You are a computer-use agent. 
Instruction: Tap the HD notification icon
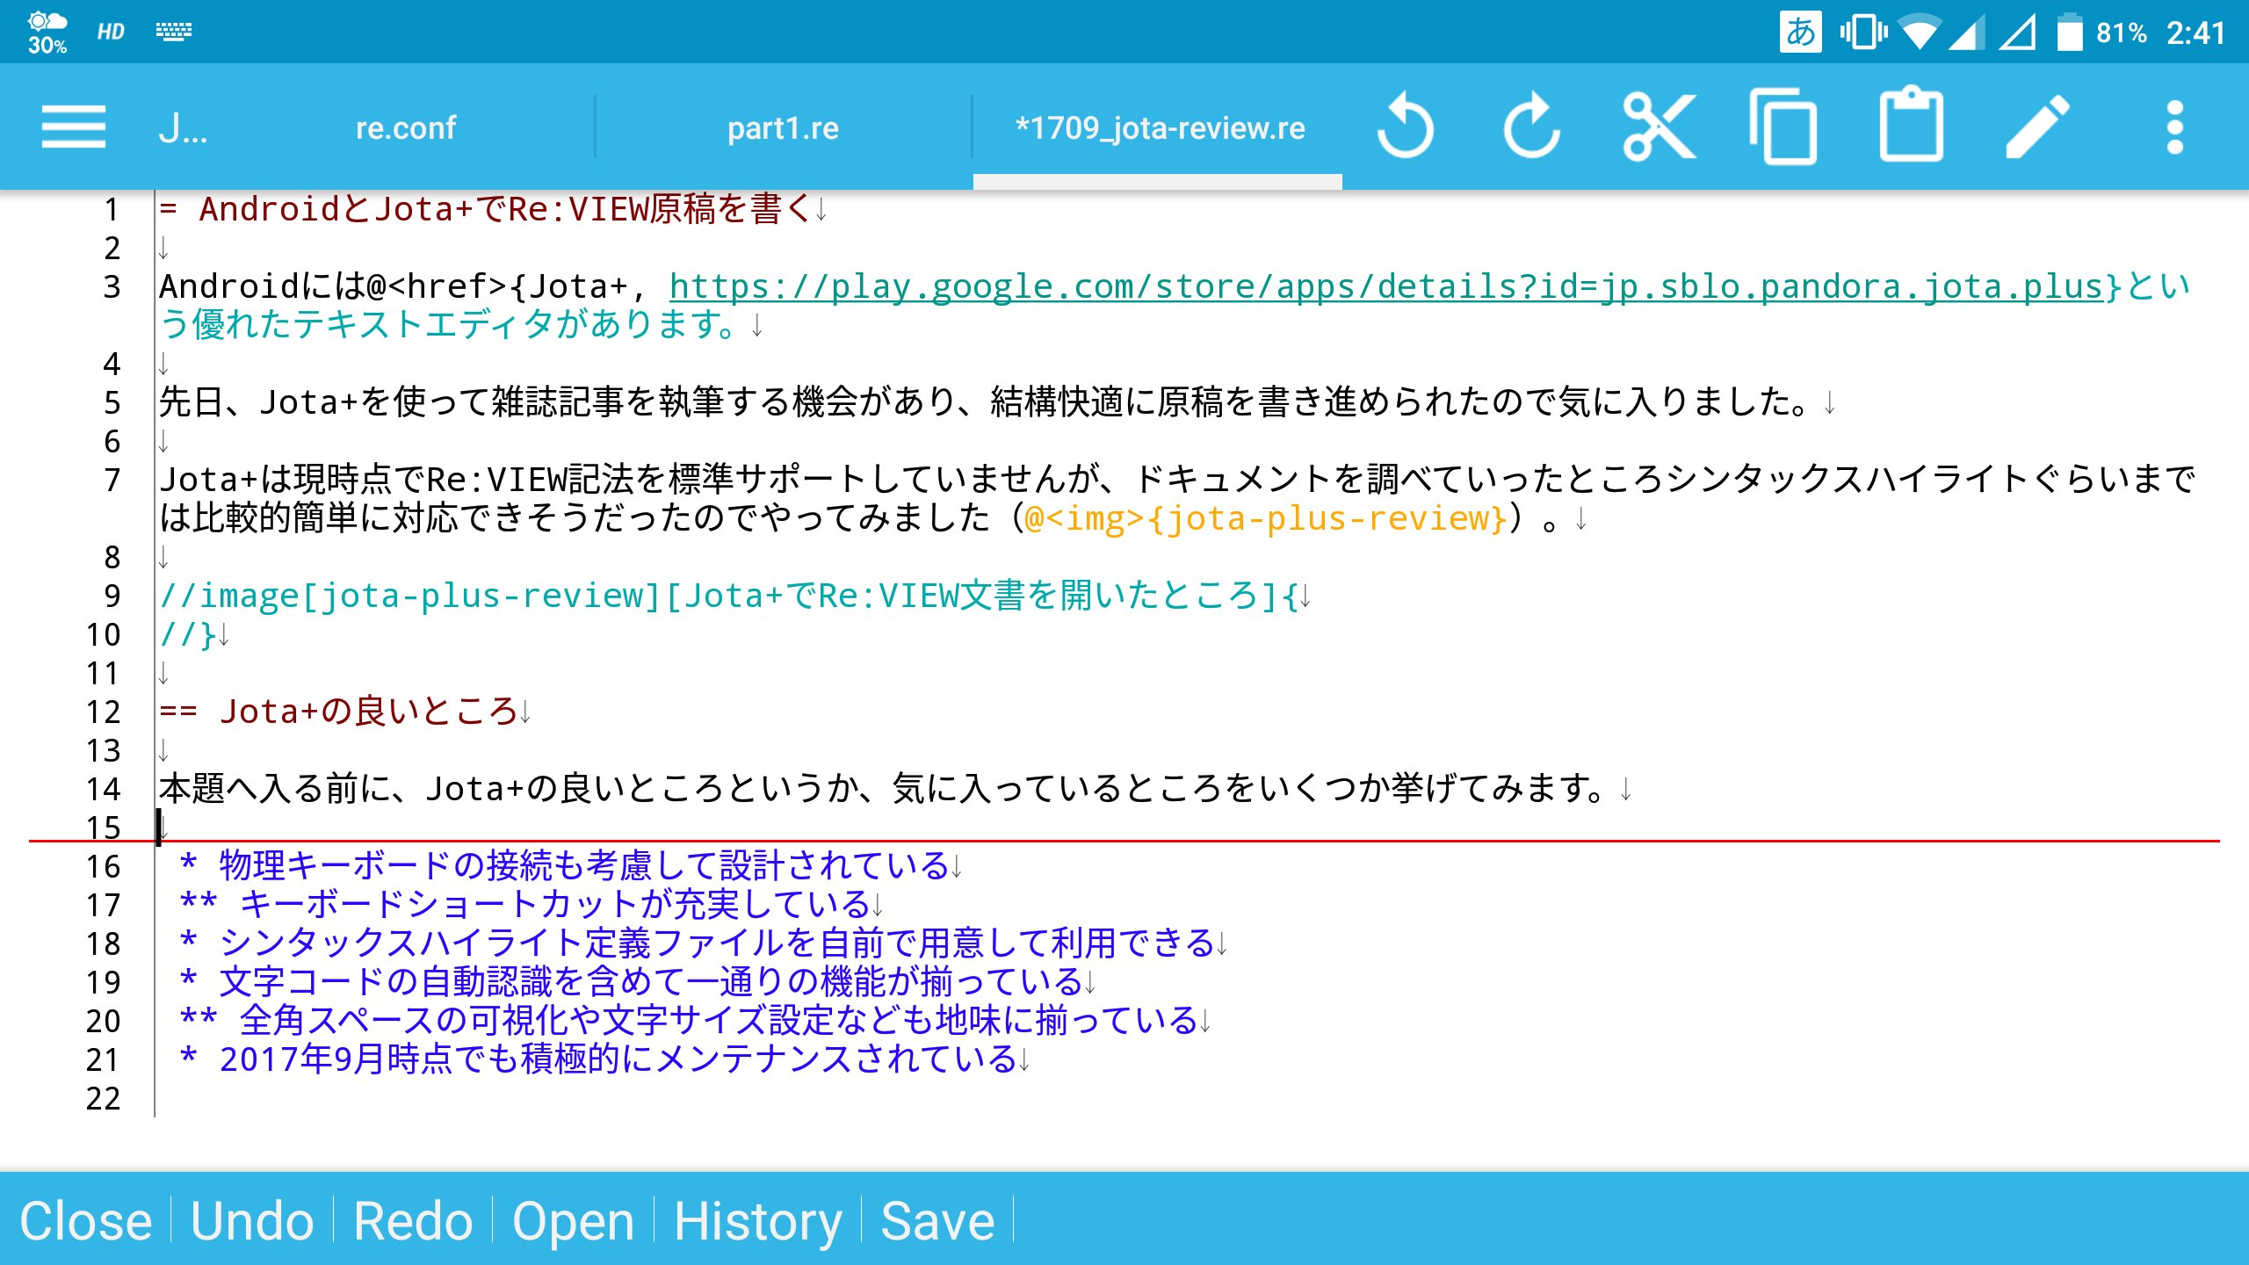[x=111, y=33]
